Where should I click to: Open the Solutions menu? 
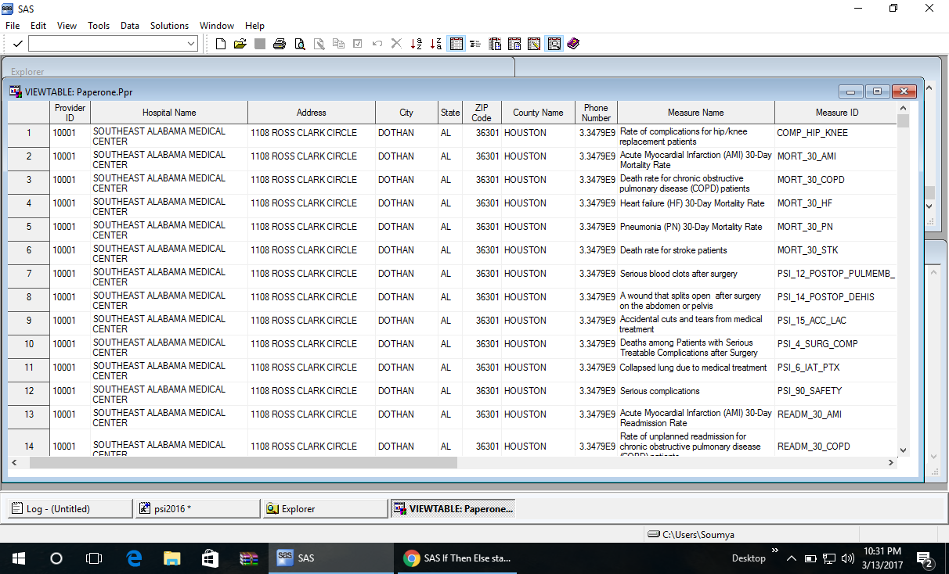(x=169, y=26)
